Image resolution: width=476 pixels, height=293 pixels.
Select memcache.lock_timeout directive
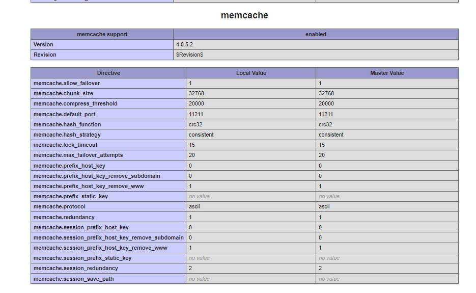tap(65, 145)
